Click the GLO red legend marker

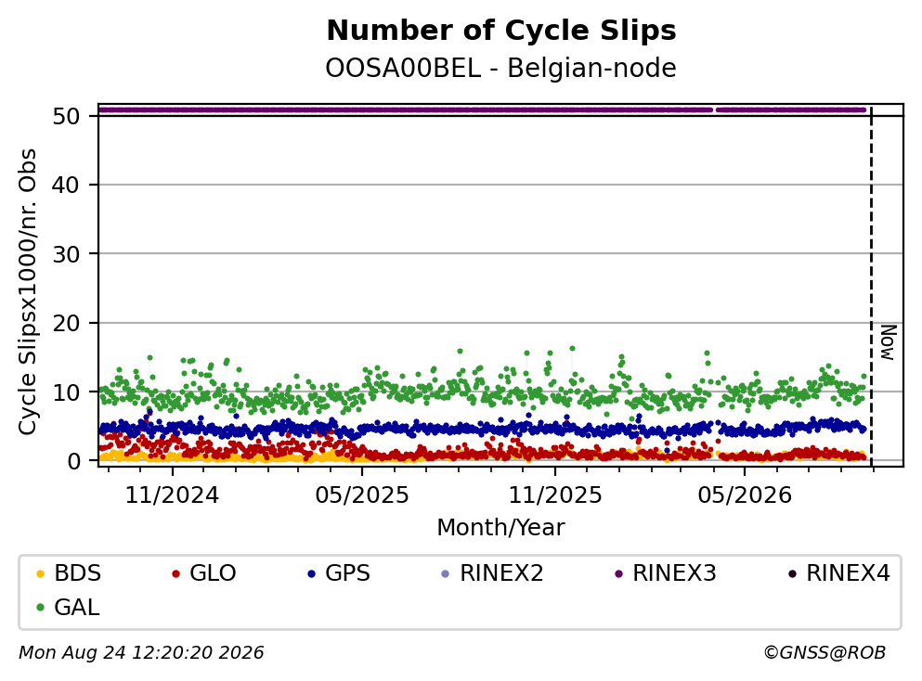(175, 573)
